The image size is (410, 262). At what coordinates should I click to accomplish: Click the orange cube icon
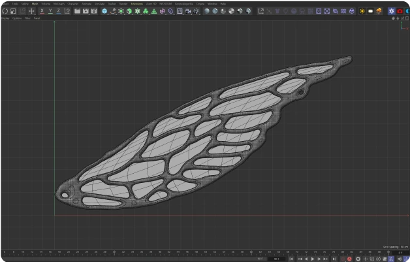[x=379, y=11]
